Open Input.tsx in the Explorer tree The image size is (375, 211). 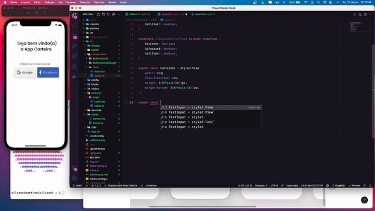click(99, 72)
